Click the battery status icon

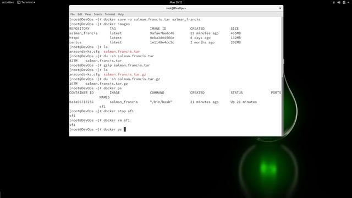[344, 2]
